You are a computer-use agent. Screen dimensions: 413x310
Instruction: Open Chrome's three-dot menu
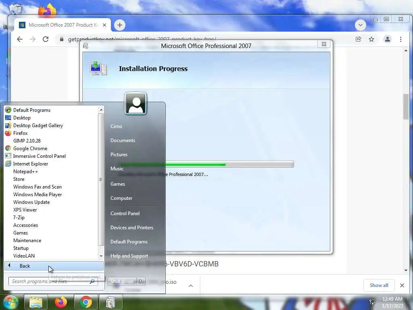tap(400, 39)
